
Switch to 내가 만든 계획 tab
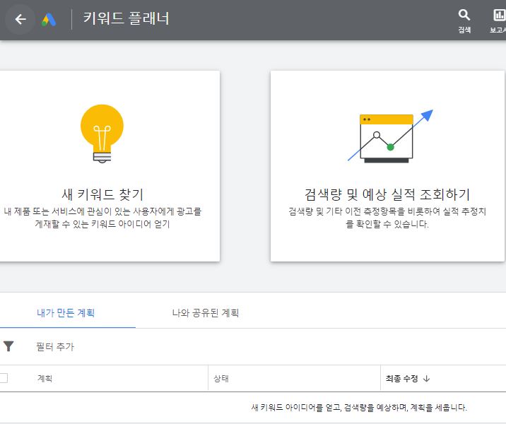click(x=66, y=312)
